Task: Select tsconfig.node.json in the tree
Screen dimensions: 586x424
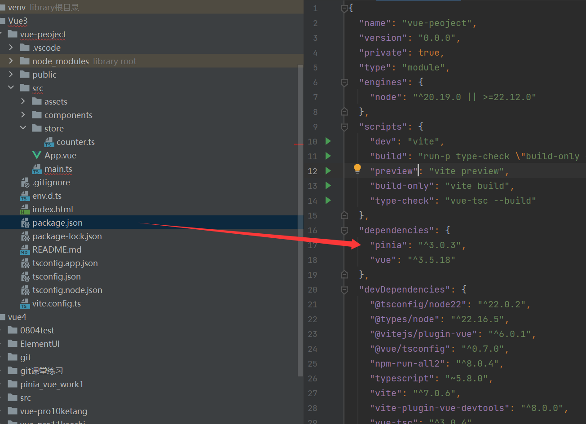Action: click(67, 290)
